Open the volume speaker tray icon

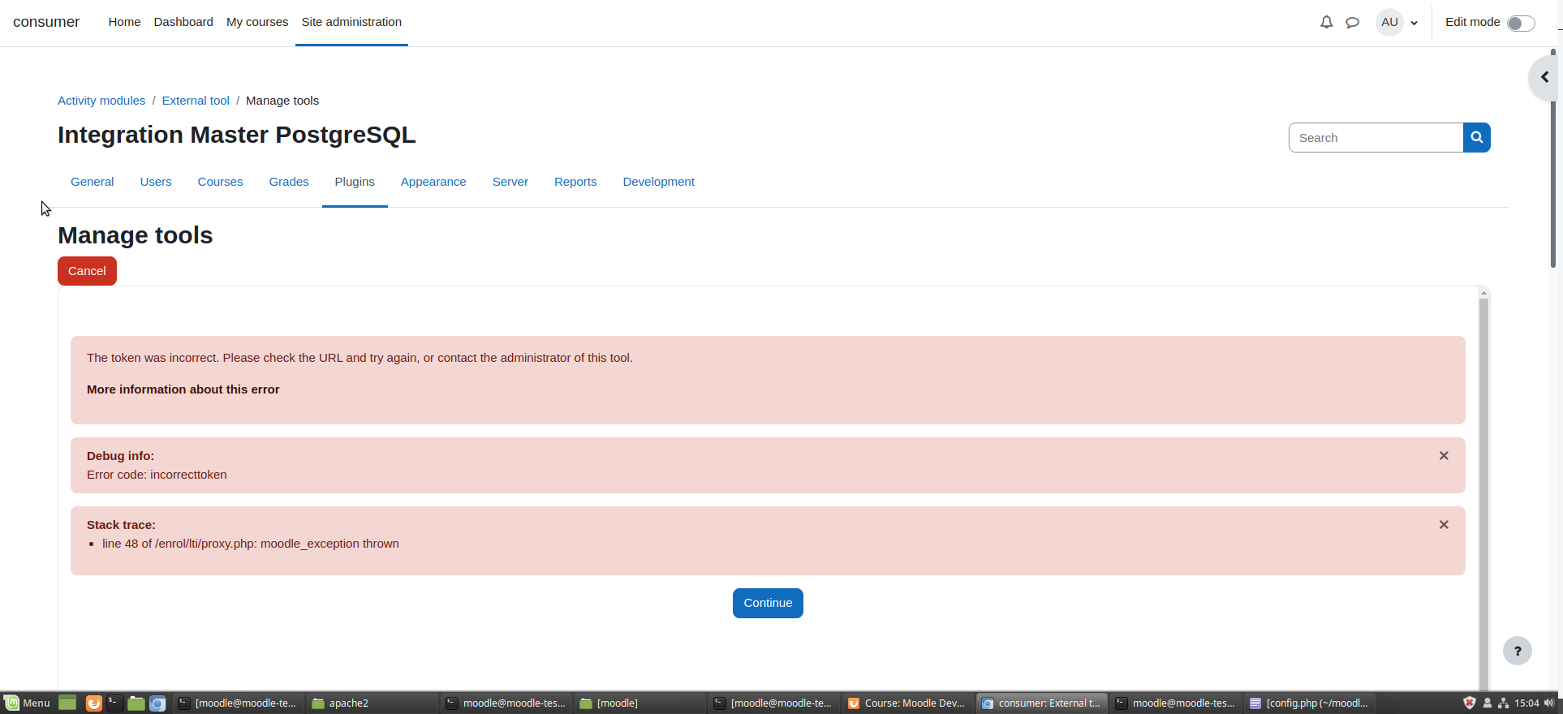(1549, 703)
